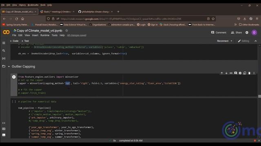Screen dimensions: 261x146
Task: Copy link to the cell
Action: [x=231, y=73]
